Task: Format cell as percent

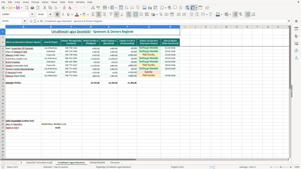Action: (x=161, y=15)
